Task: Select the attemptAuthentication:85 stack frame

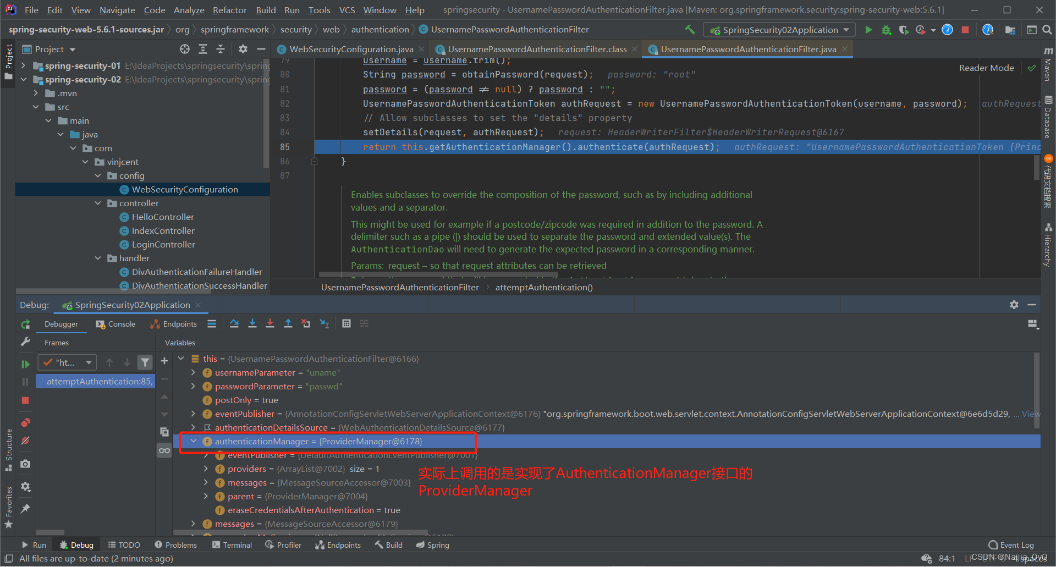Action: click(96, 381)
